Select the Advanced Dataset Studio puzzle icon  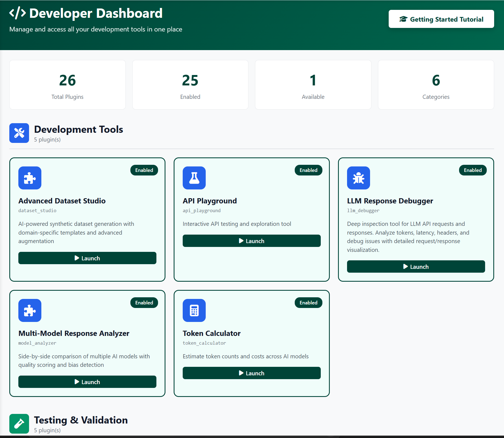[x=30, y=178]
